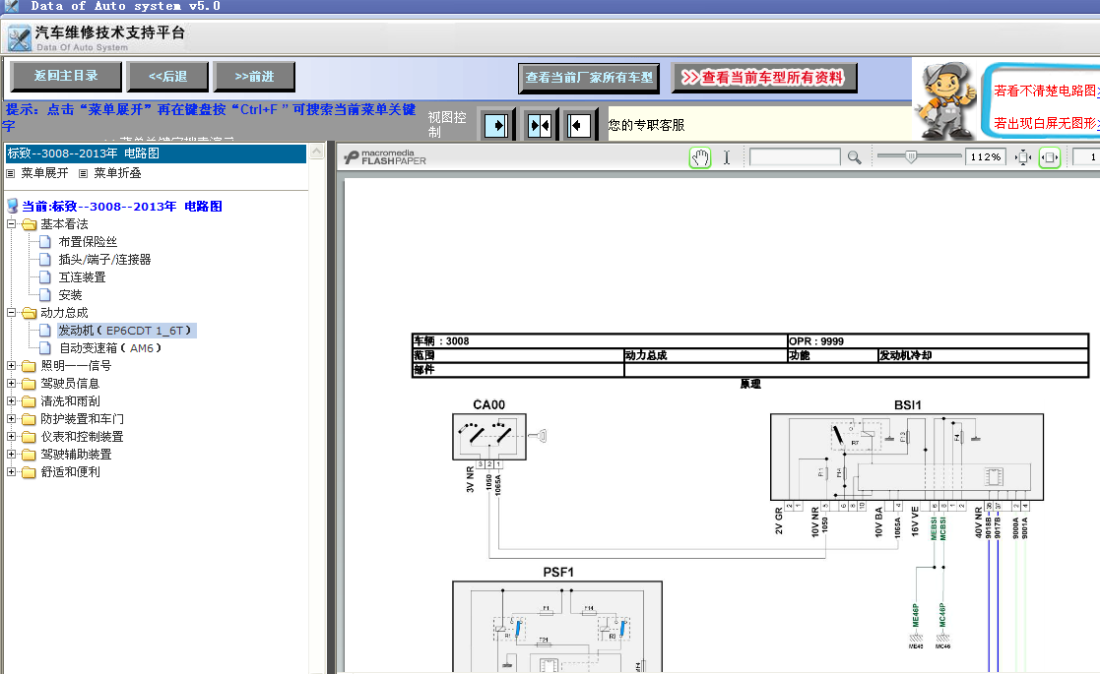Click 当前:标致--3008--2013年 电路图 heading

(122, 206)
